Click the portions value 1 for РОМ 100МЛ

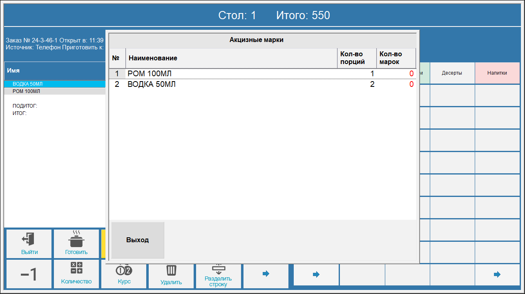(x=372, y=74)
